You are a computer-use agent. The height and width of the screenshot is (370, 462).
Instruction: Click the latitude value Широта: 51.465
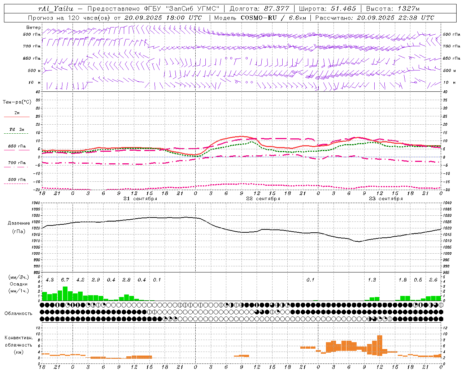point(327,9)
